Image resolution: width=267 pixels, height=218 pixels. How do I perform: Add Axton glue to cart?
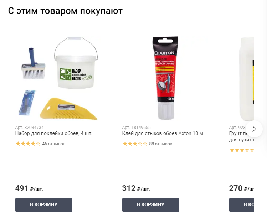(x=151, y=205)
